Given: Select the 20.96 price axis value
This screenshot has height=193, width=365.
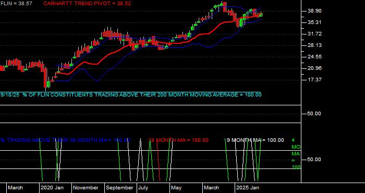Looking at the screenshot, I should (x=314, y=68).
